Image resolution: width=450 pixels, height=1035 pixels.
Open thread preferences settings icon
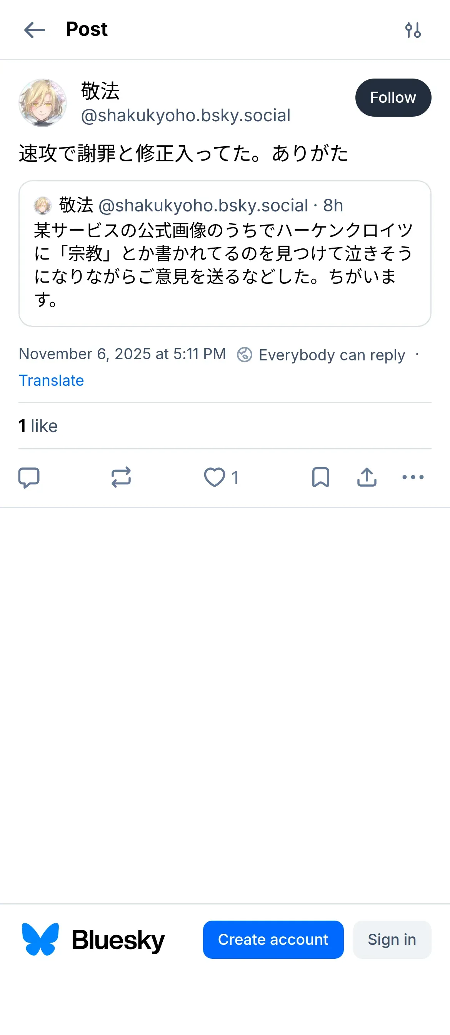point(413,30)
